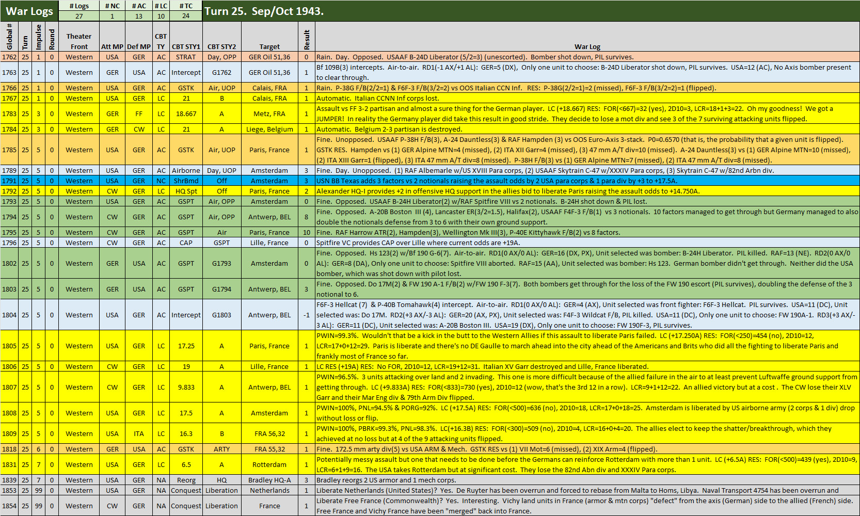Screen dimensions: 860x516
Task: Select global number cell 1762
Action: [9, 57]
